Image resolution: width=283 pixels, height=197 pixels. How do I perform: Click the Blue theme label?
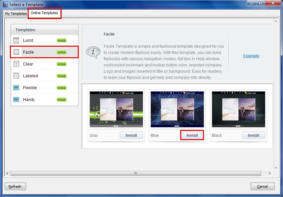pos(155,135)
